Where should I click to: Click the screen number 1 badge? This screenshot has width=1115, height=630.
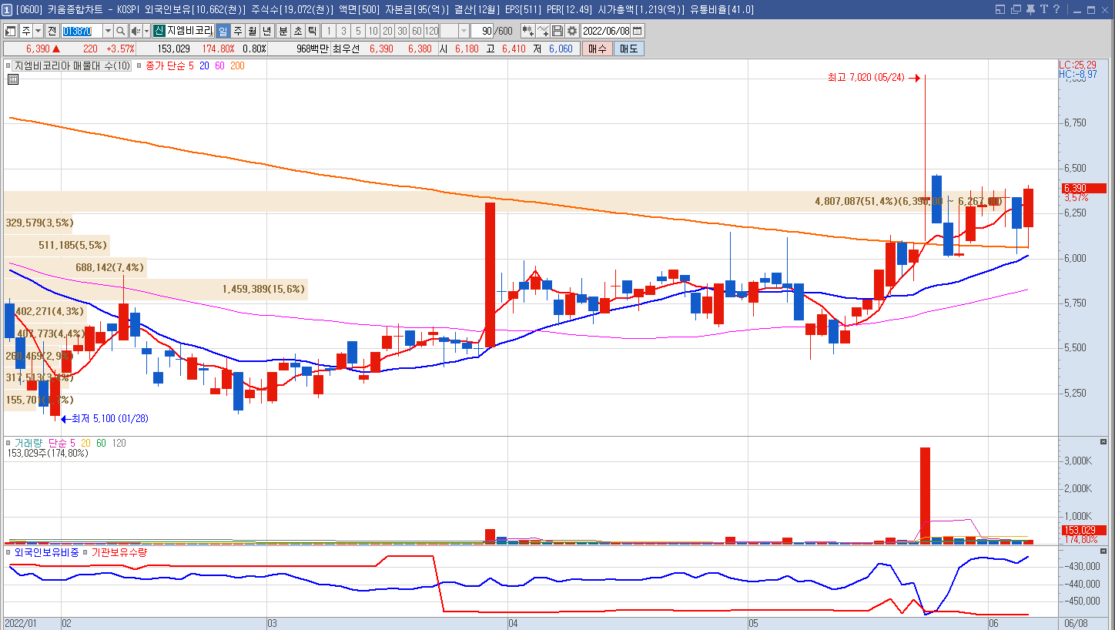coord(6,9)
